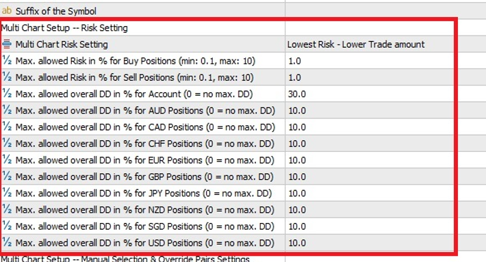Edit the USD Positions DD value 10.0

point(297,243)
